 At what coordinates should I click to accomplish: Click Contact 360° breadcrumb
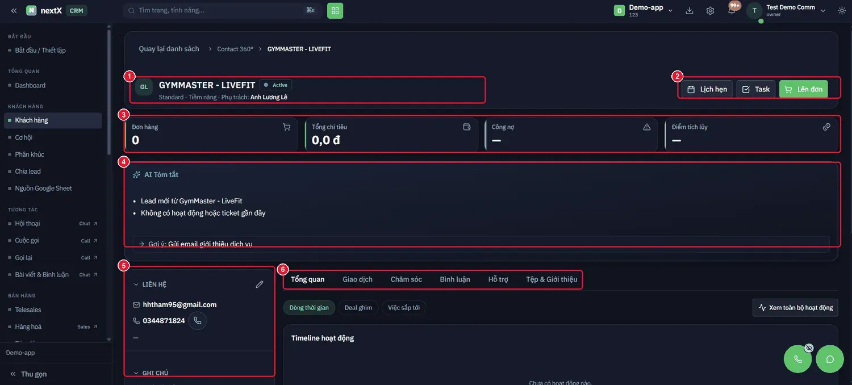point(235,49)
